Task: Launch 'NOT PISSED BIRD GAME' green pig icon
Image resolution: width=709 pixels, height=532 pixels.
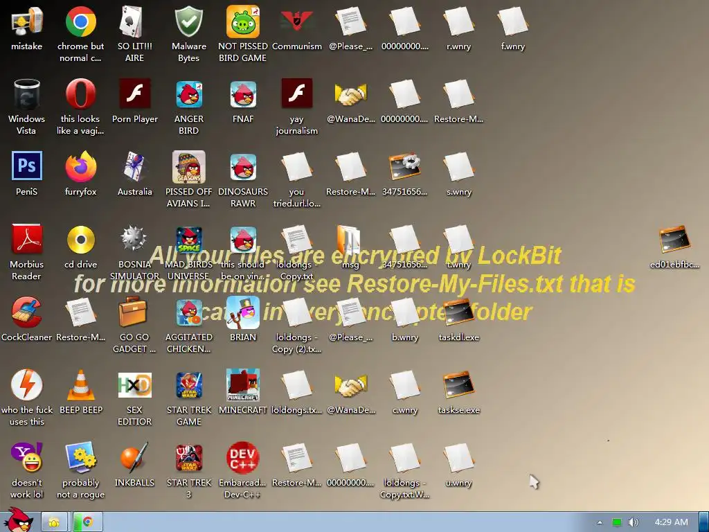Action: [243, 21]
